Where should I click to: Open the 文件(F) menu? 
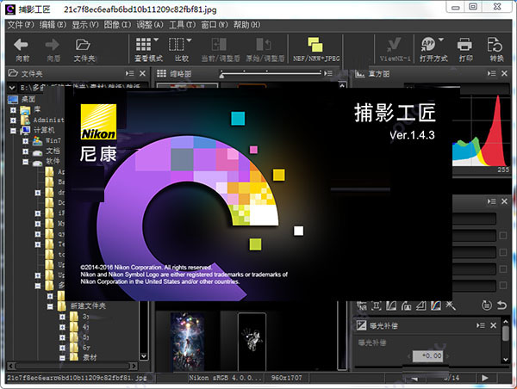pos(21,25)
